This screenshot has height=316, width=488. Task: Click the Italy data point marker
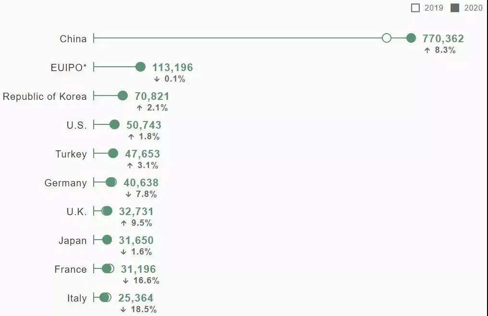[x=106, y=297]
